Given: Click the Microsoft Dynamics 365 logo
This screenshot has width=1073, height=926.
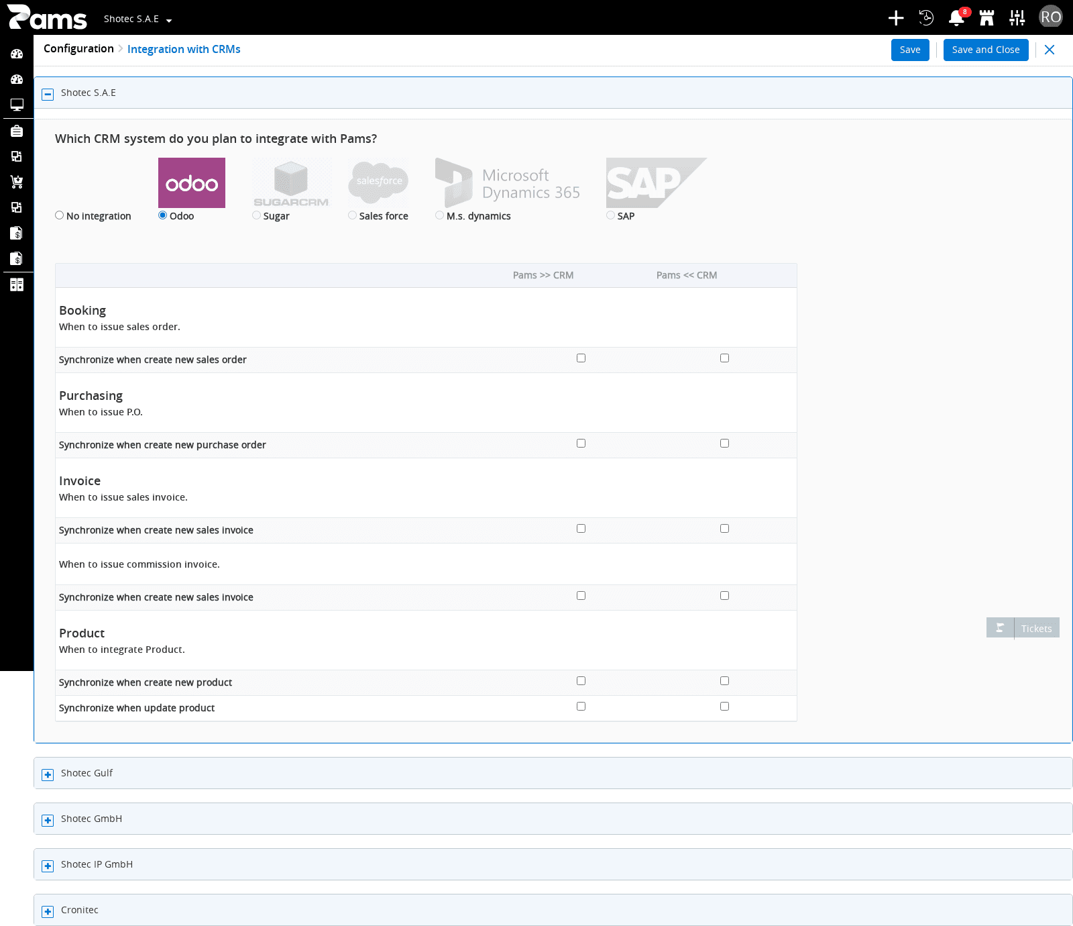Looking at the screenshot, I should pos(508,183).
